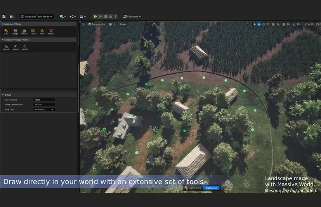Activate the rotate gizmo mode

(x=264, y=24)
